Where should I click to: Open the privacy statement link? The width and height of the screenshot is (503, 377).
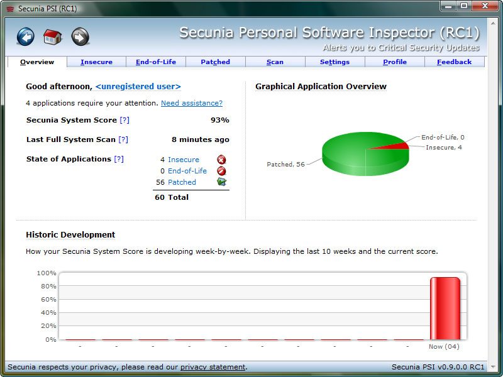[x=213, y=367]
